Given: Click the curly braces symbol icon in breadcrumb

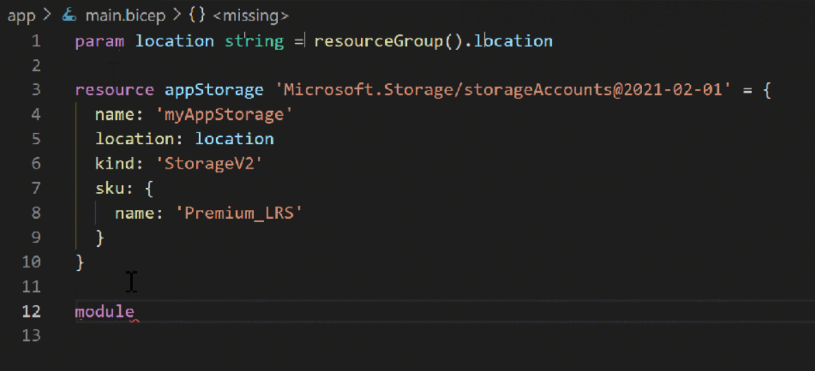Looking at the screenshot, I should coord(197,15).
